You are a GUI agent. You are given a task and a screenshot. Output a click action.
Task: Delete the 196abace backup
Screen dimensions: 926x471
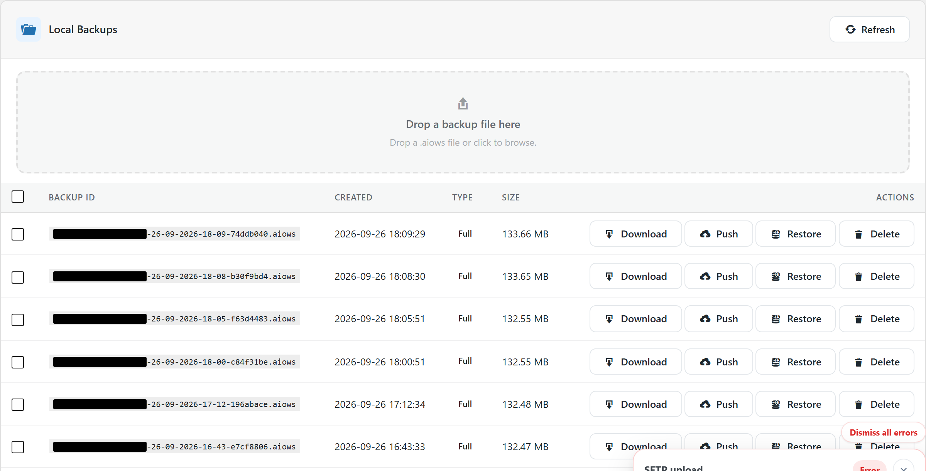(x=876, y=404)
